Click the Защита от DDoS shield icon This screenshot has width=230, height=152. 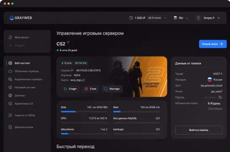(10, 115)
